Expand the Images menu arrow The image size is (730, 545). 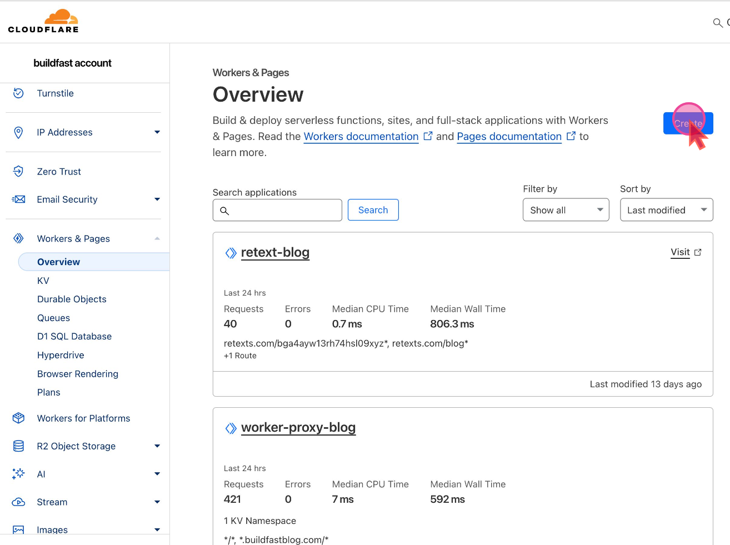click(x=157, y=530)
